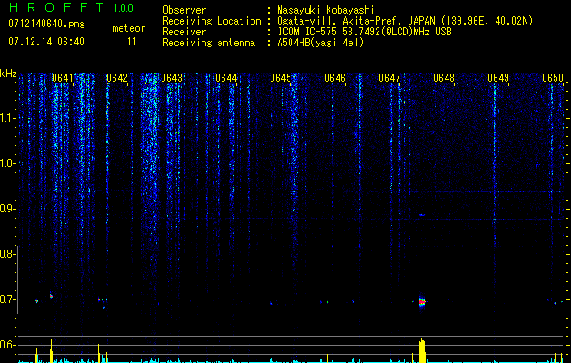This screenshot has width=571, height=363.
Task: Select the A504HB(yagi 4el) antenna text
Action: (320, 43)
